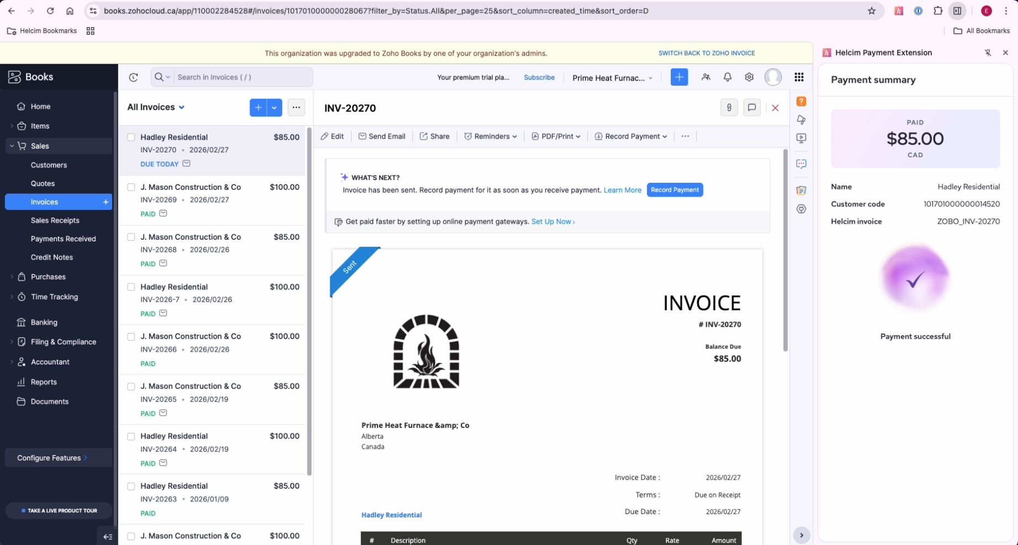The height and width of the screenshot is (545, 1018).
Task: Click the notifications bell icon
Action: point(727,77)
